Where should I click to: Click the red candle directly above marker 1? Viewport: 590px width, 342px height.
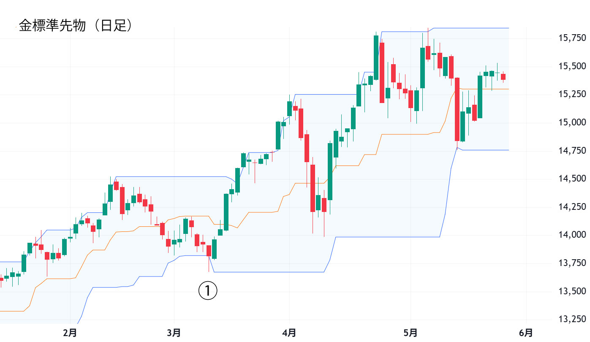[209, 250]
